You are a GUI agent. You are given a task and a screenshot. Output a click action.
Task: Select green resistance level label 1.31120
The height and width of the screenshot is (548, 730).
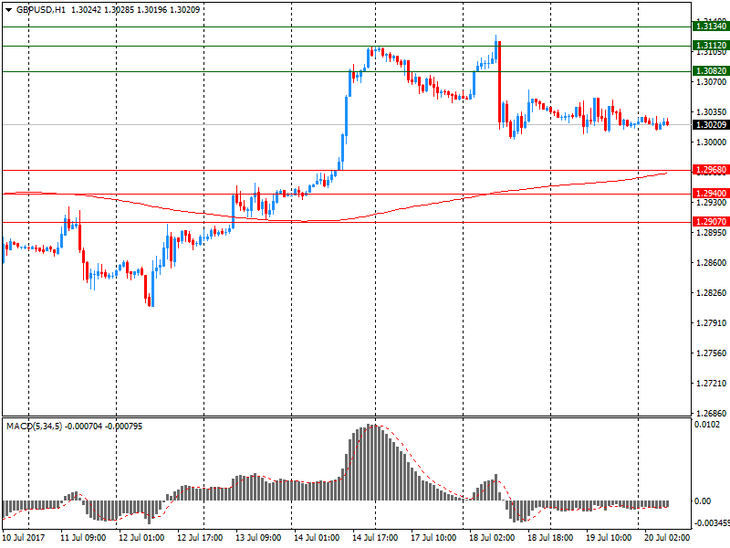711,46
